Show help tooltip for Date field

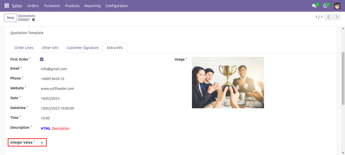click(x=20, y=97)
